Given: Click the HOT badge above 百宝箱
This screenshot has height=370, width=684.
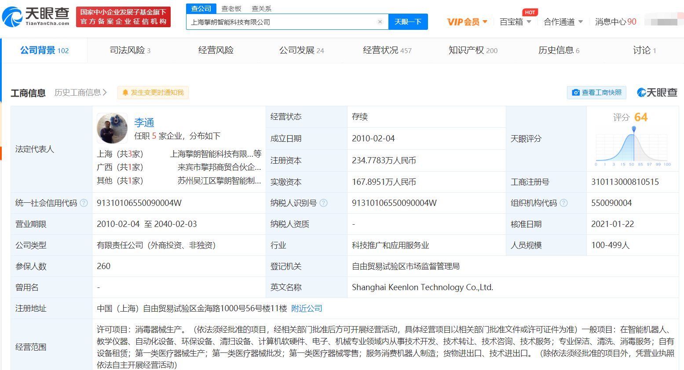Looking at the screenshot, I should coord(530,12).
